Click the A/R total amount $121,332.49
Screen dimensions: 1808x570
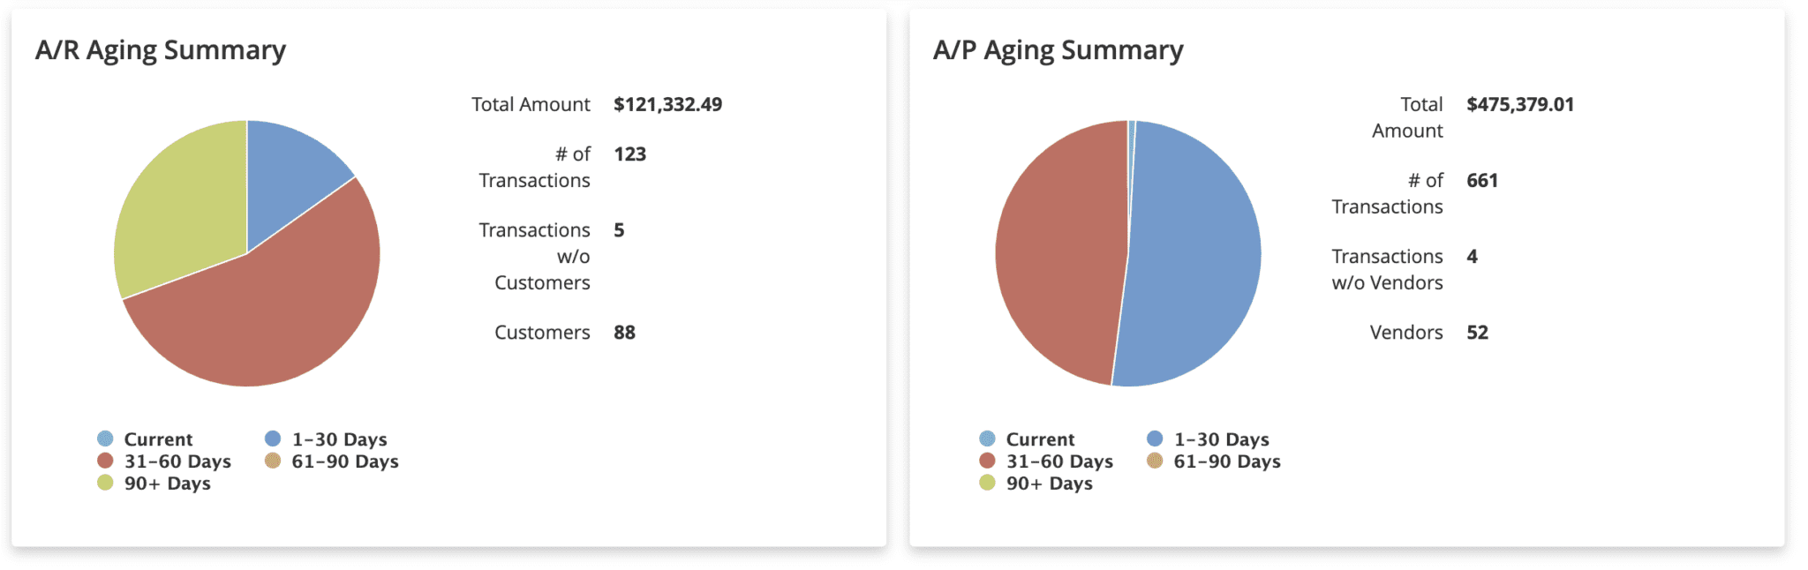pos(667,104)
